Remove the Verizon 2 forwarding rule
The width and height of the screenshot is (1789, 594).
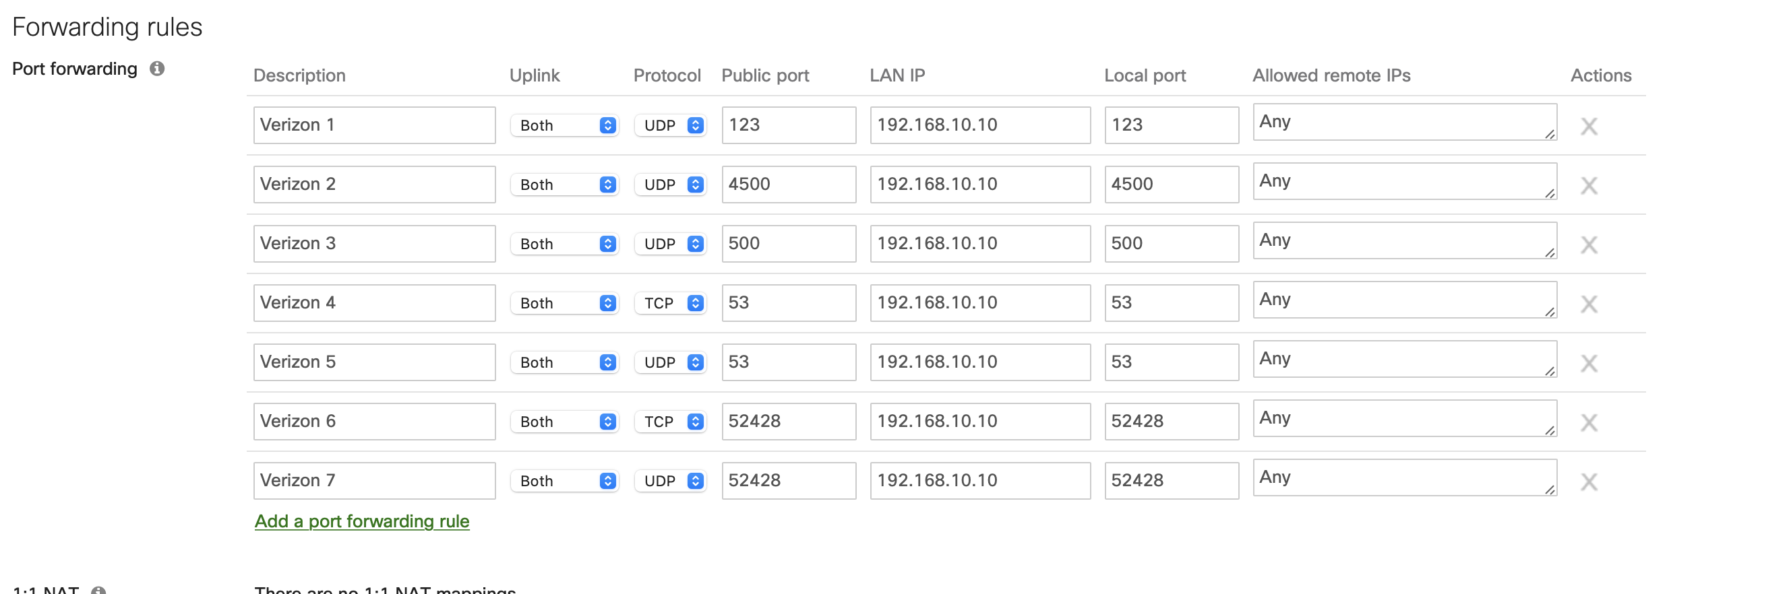[1590, 185]
